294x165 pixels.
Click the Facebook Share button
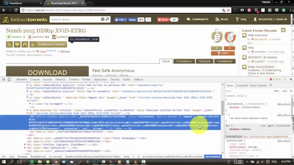pos(132,19)
